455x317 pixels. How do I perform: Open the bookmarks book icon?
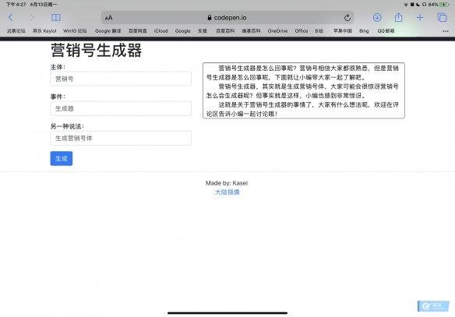[x=56, y=18]
